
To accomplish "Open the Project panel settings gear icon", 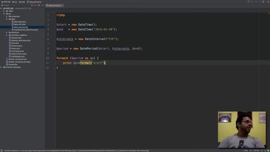I will [x=39, y=5].
